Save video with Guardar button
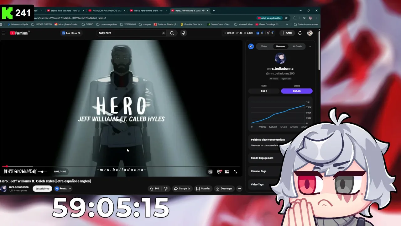Screen dimensions: 401x226 (203, 189)
